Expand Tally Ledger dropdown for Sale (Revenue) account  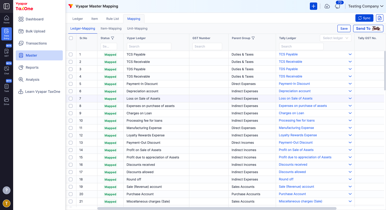[350, 187]
